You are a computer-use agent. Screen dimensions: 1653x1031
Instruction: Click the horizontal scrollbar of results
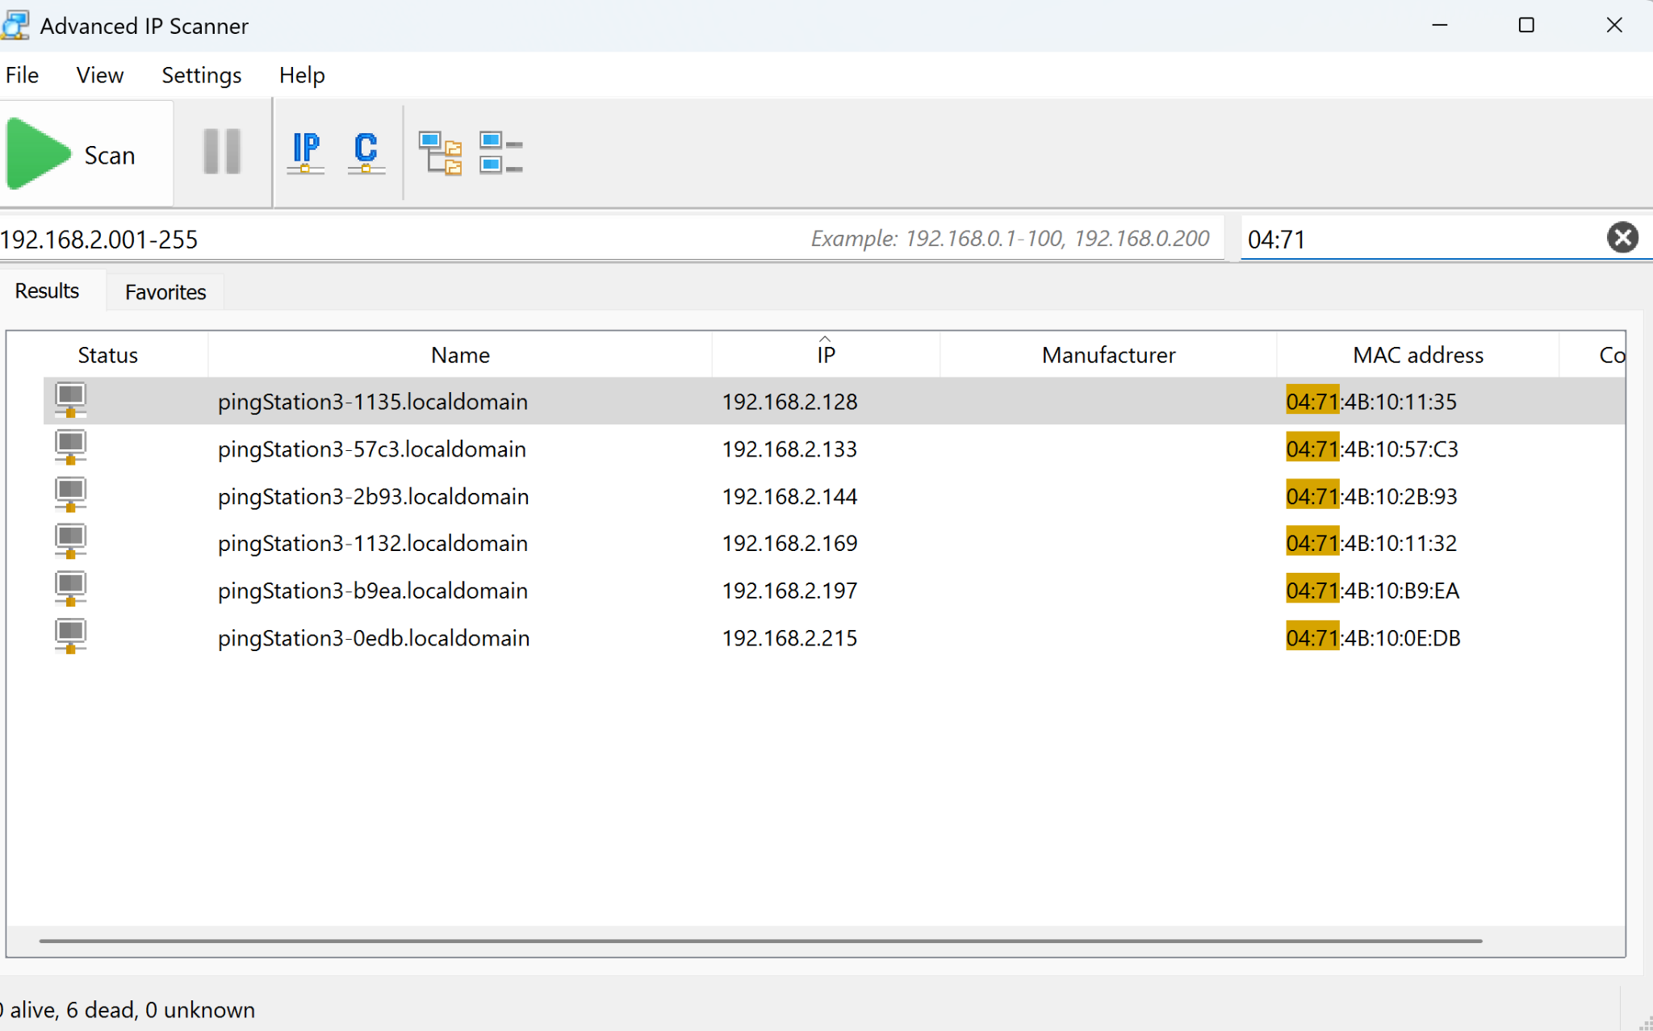coord(760,941)
